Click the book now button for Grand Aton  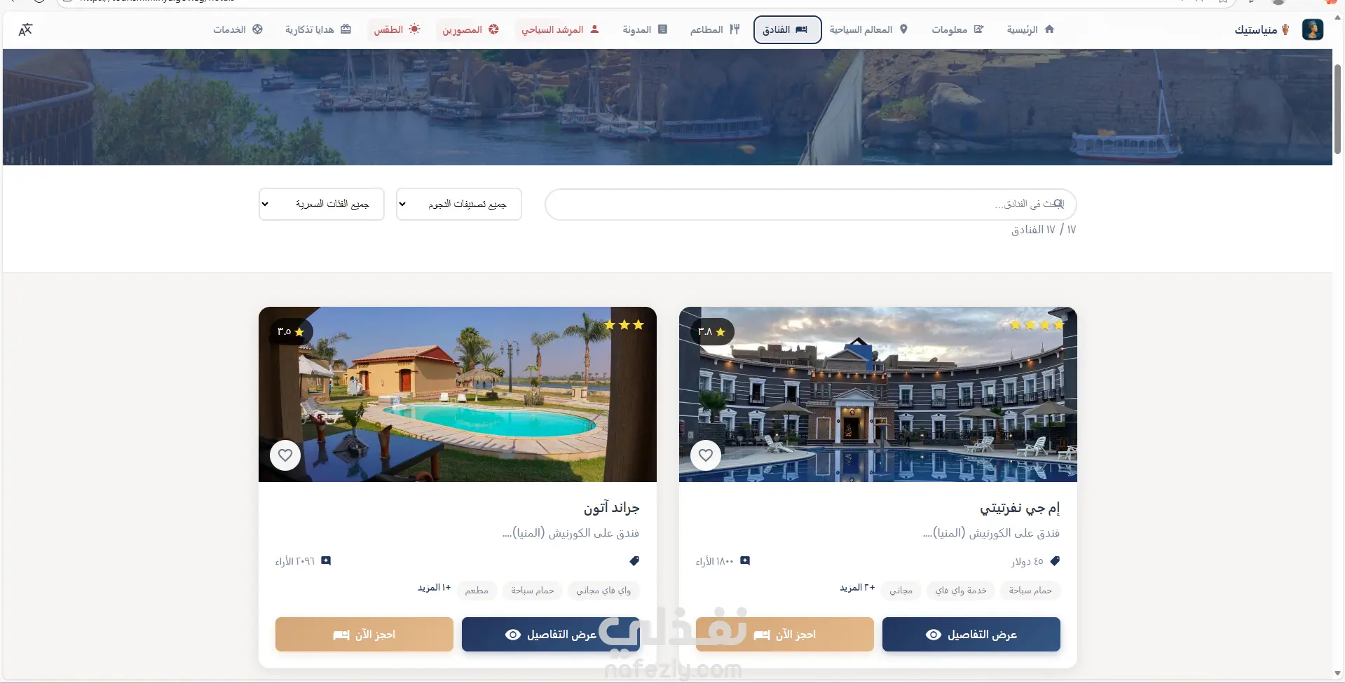click(364, 635)
